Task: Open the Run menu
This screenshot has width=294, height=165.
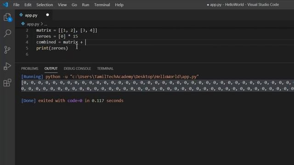Action: coord(85,5)
